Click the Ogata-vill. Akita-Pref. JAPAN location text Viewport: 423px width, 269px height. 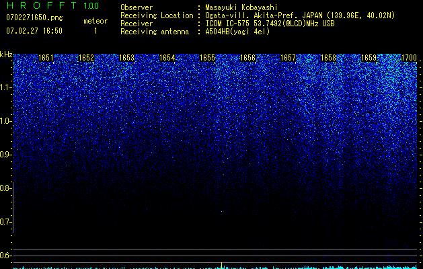pyautogui.click(x=300, y=15)
